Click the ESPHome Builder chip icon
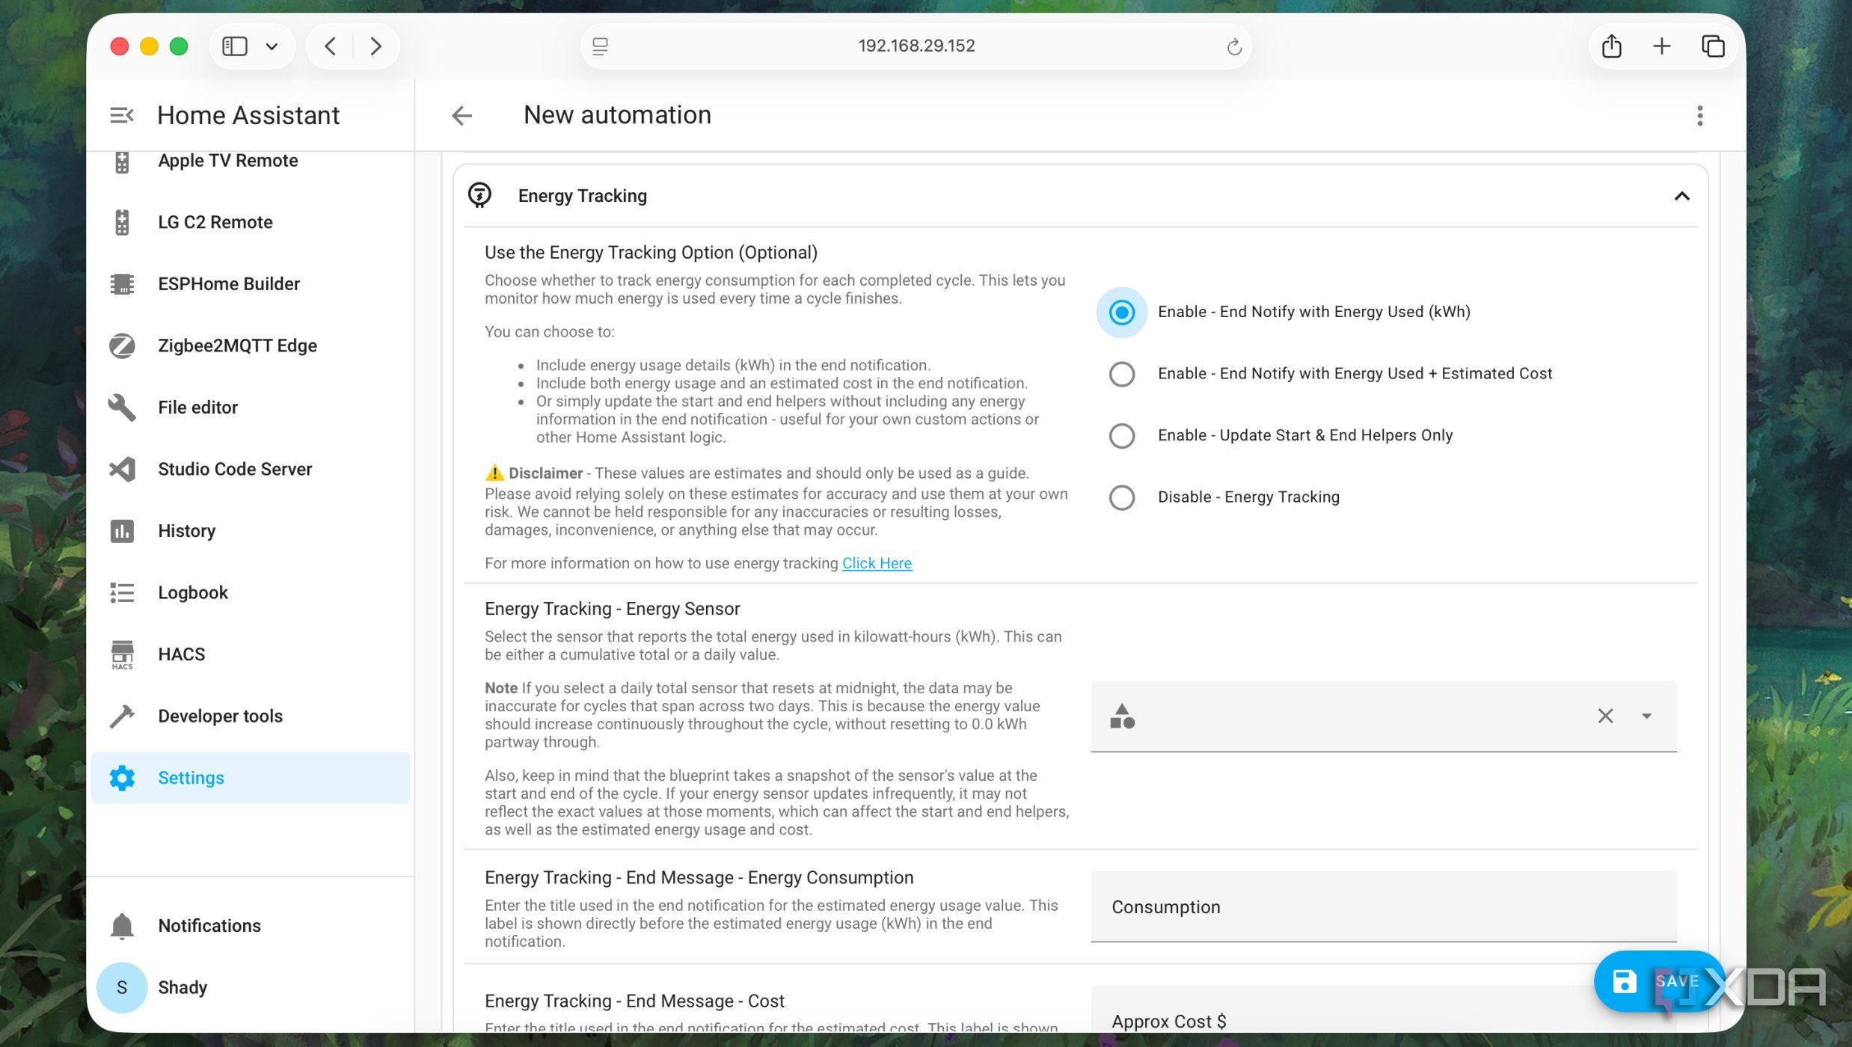1852x1047 pixels. [122, 284]
